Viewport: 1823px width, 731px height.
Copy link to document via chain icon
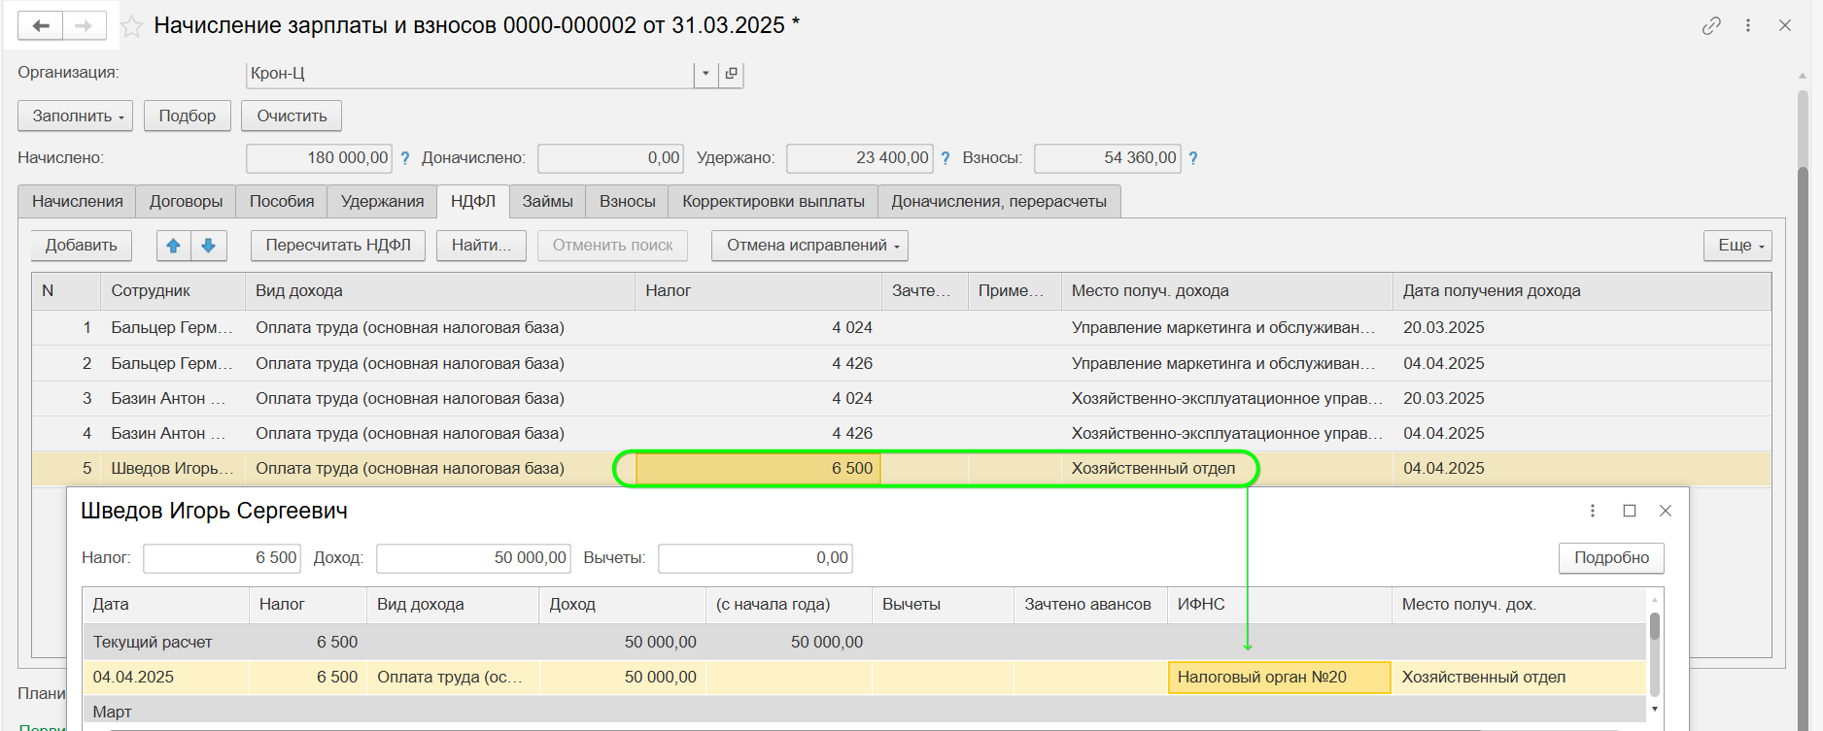click(1711, 26)
